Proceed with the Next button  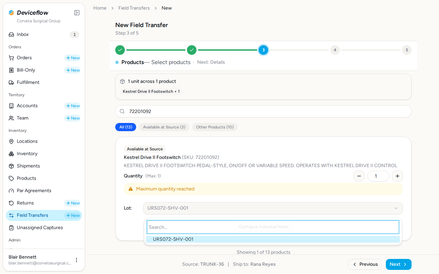point(399,264)
